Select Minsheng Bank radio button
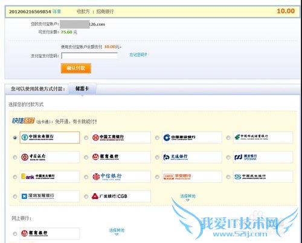Viewport: 302px width, 243px height. (228, 177)
